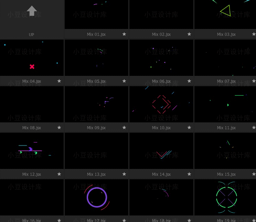Pick the Mix 11.jsx preview thumbnail

point(225,104)
